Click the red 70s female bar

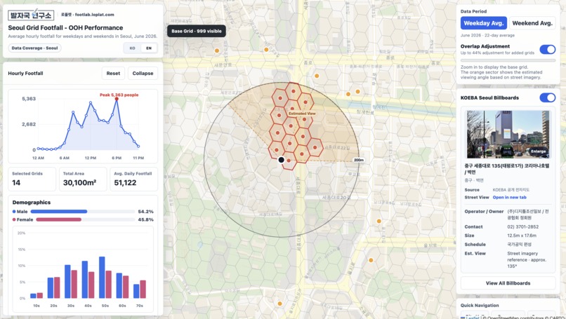click(143, 289)
